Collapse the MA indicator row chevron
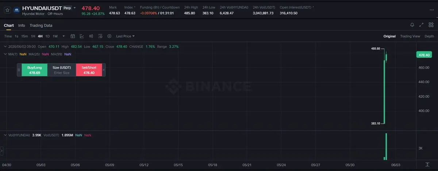 pos(5,54)
